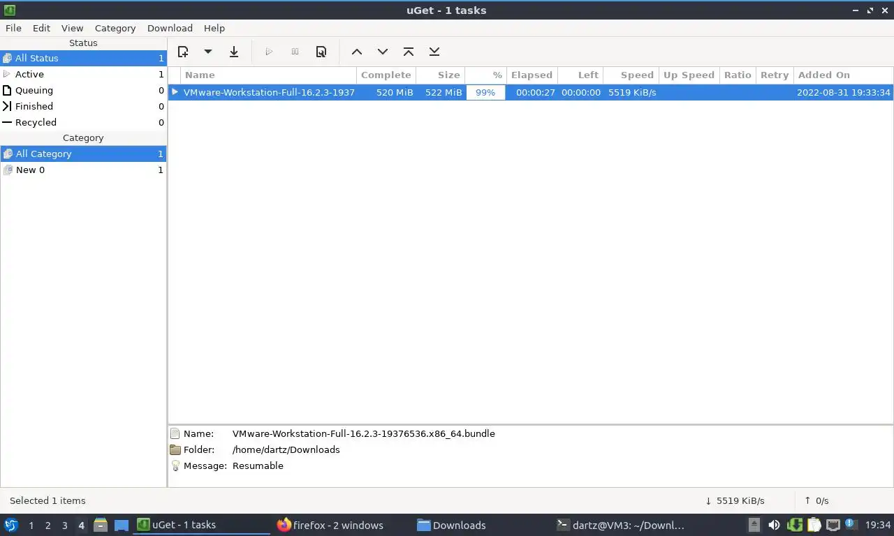Click the Resumable message text
Image resolution: width=894 pixels, height=536 pixels.
258,466
